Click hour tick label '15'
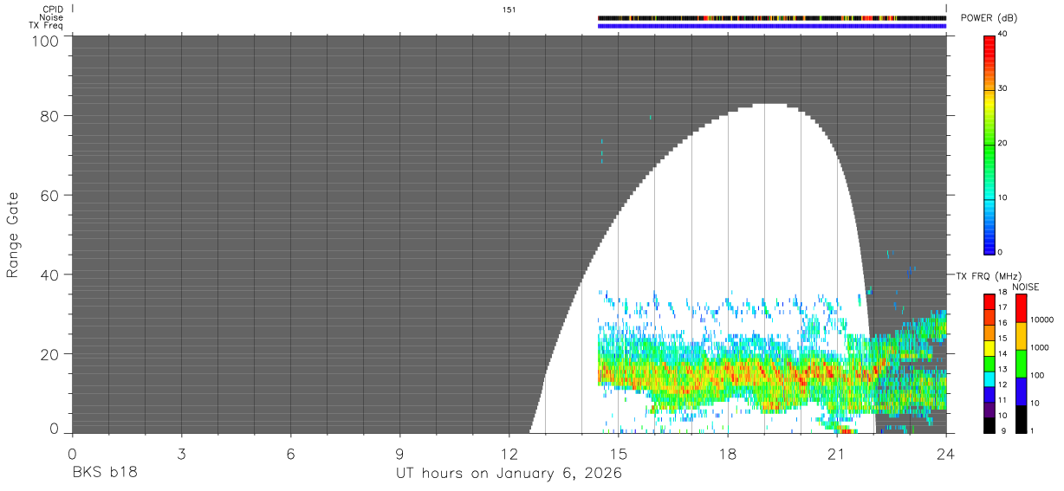1064x491 pixels. click(619, 453)
